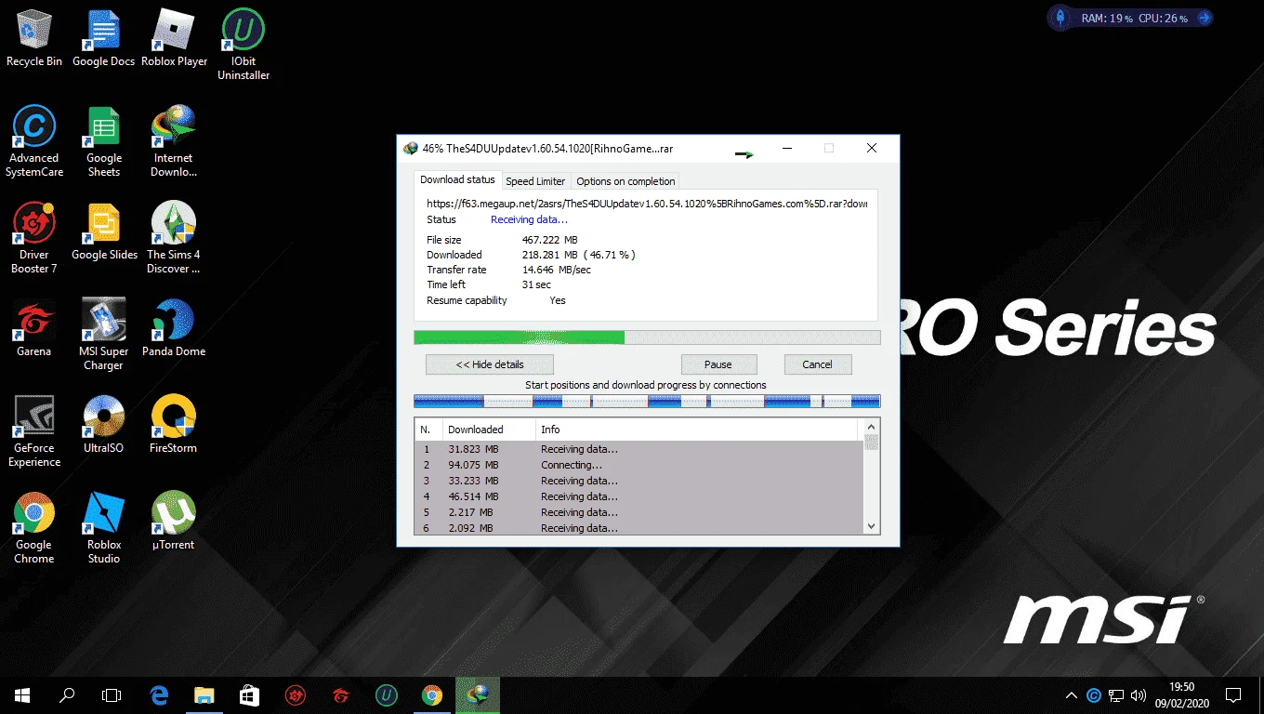The width and height of the screenshot is (1264, 714).
Task: Select connection row 6 with 2.092 MB
Action: click(639, 528)
